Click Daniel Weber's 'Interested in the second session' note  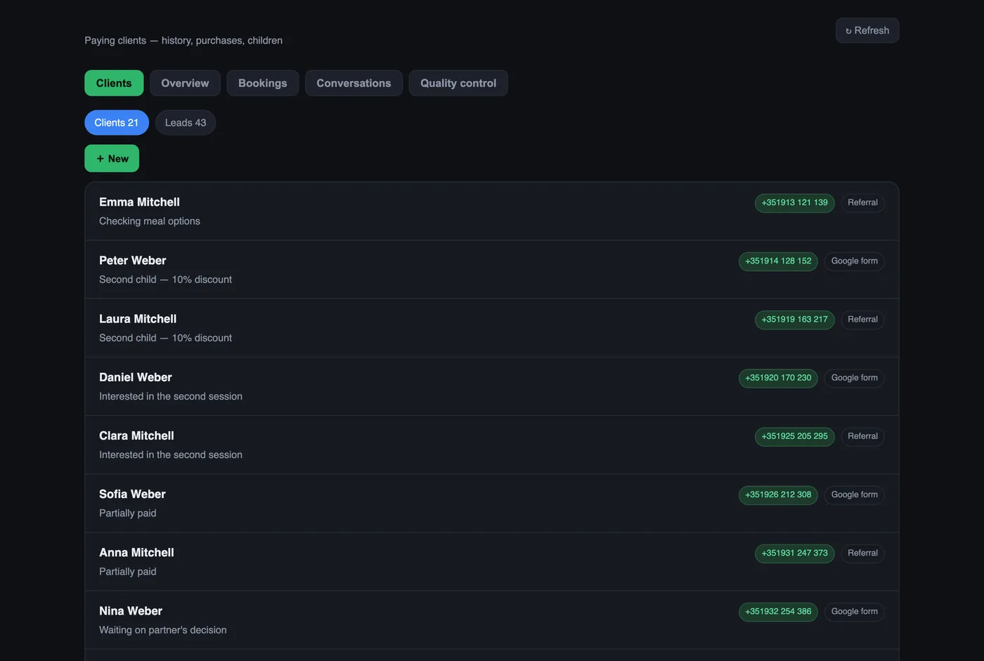point(171,395)
